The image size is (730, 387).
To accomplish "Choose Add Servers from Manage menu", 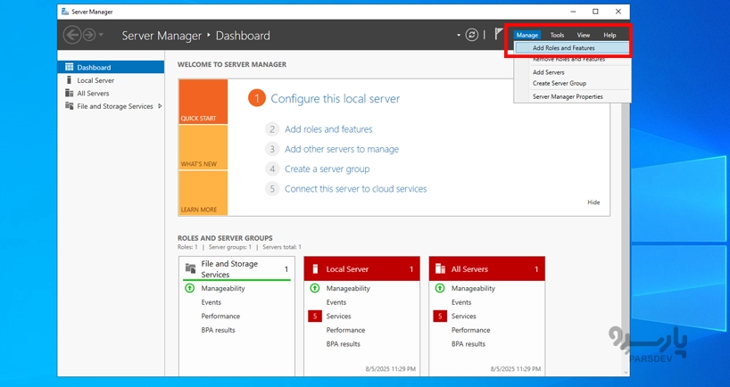I will (572, 72).
